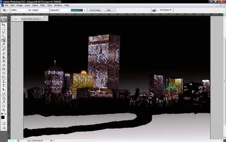Open the Window menu
This screenshot has height=142, width=226.
point(58,5)
